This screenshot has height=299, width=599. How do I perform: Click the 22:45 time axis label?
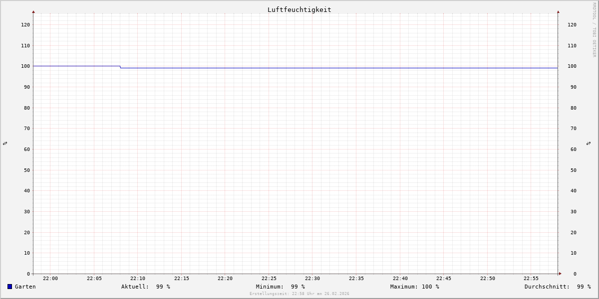coord(444,279)
